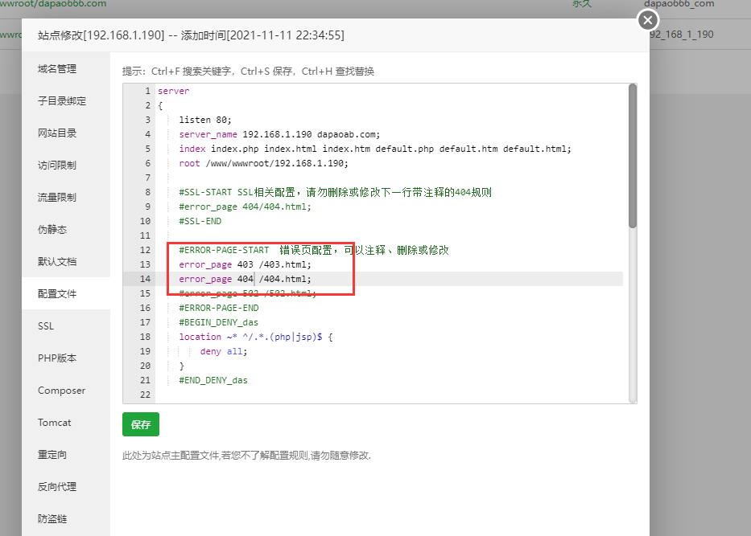Open the PHP版本 tab
Screen dimensions: 751x536
coord(57,358)
